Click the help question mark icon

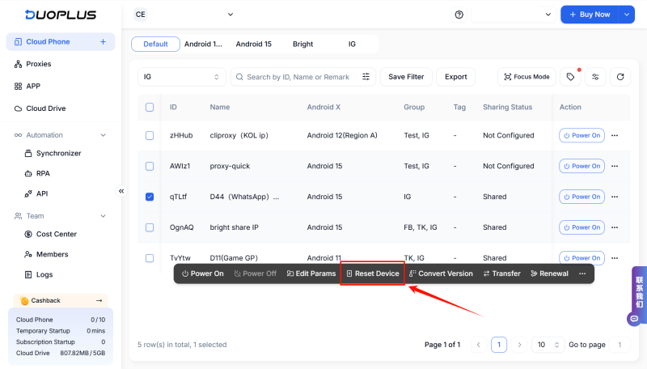[x=459, y=15]
